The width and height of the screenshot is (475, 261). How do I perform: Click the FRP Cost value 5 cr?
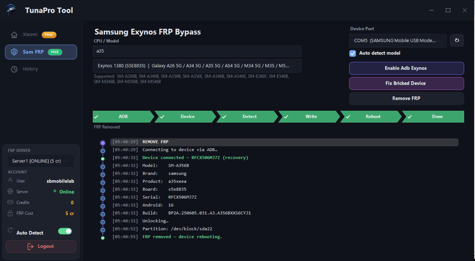point(70,214)
